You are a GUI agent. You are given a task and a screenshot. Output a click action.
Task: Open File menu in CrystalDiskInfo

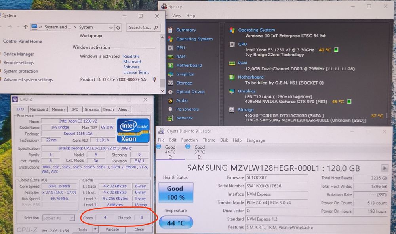pos(161,140)
